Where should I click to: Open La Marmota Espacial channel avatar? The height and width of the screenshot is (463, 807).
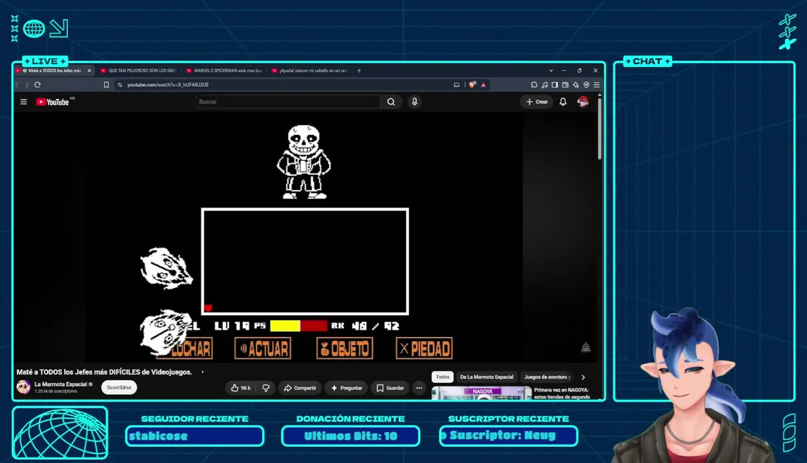click(x=24, y=386)
